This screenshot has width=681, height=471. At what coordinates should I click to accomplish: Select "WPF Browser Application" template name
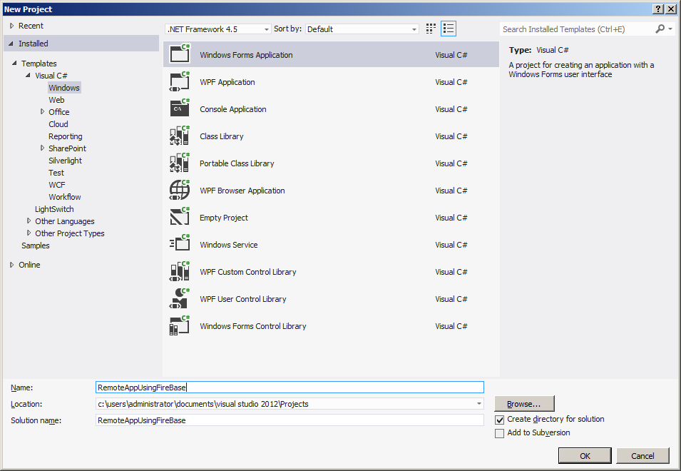tap(242, 191)
